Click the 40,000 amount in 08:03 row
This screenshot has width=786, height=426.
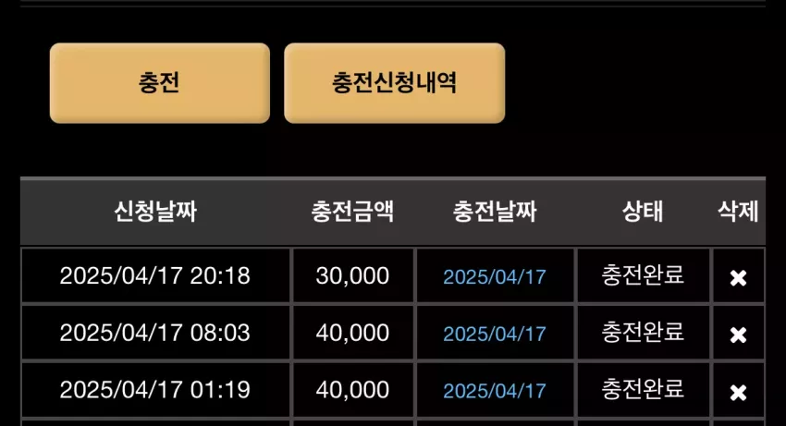(x=353, y=333)
